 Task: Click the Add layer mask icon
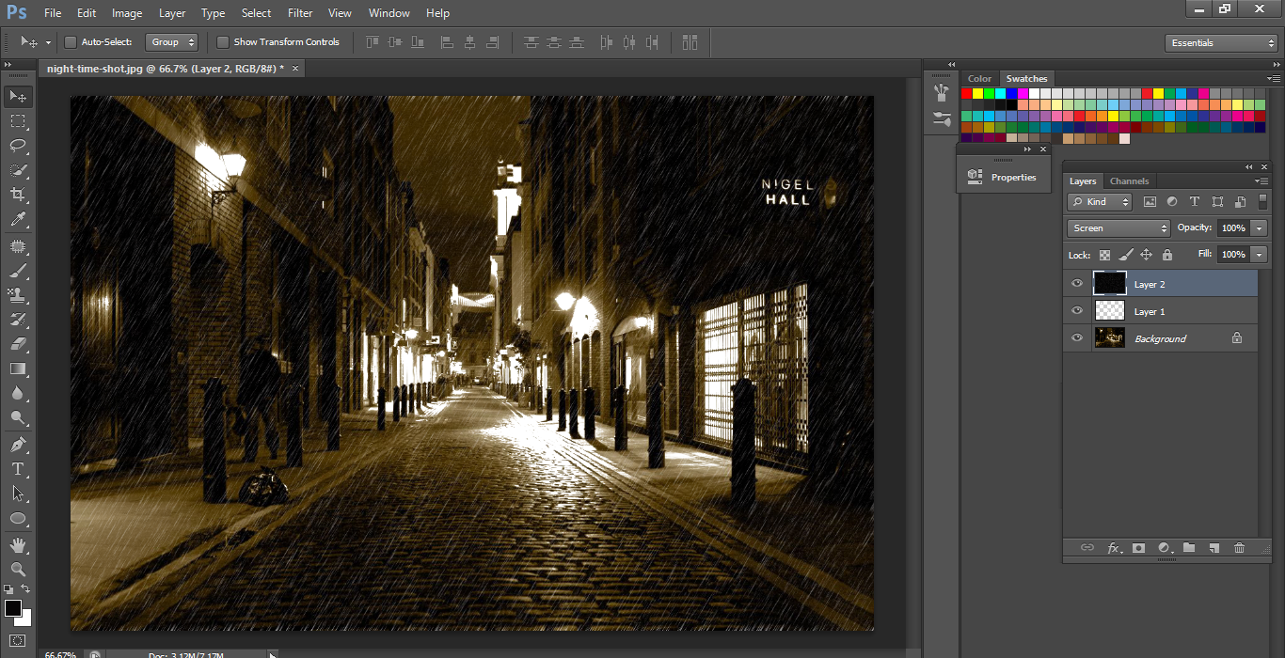tap(1138, 547)
